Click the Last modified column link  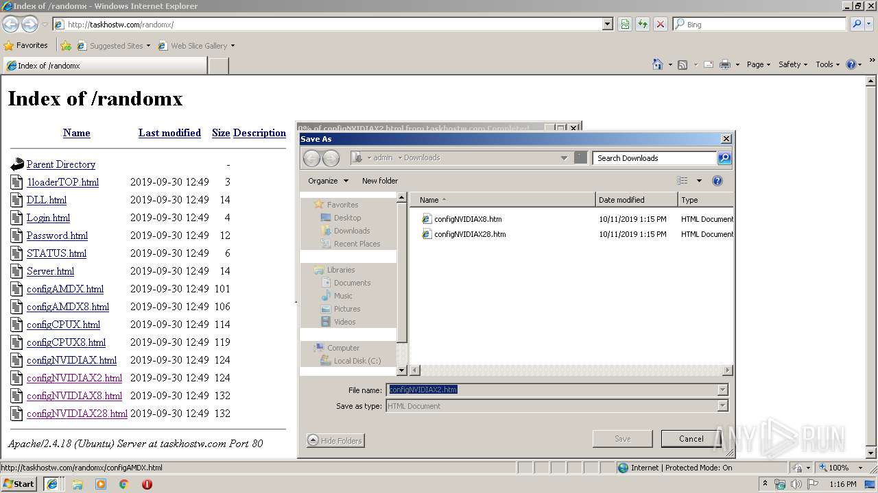click(x=169, y=133)
